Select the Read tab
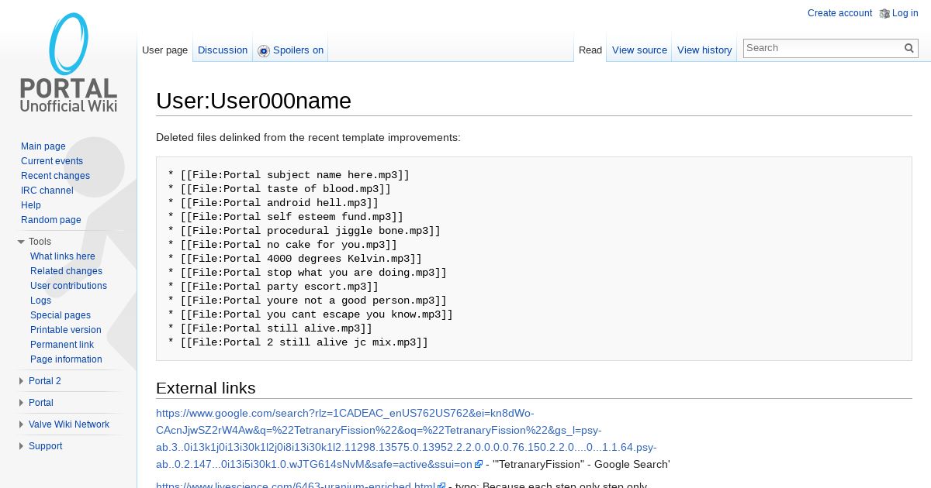 coord(590,50)
